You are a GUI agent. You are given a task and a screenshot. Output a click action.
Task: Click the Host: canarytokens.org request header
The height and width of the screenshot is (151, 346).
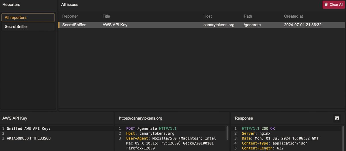coord(150,133)
